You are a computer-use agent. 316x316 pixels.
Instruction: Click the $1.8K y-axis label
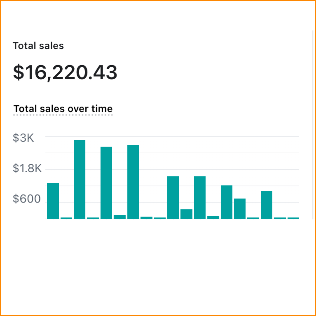click(x=27, y=169)
